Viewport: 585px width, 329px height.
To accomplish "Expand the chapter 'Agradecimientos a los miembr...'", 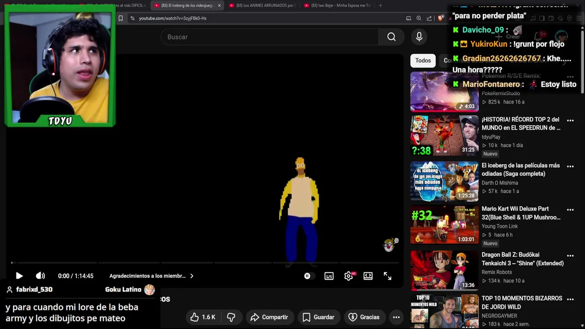I will 151,276.
